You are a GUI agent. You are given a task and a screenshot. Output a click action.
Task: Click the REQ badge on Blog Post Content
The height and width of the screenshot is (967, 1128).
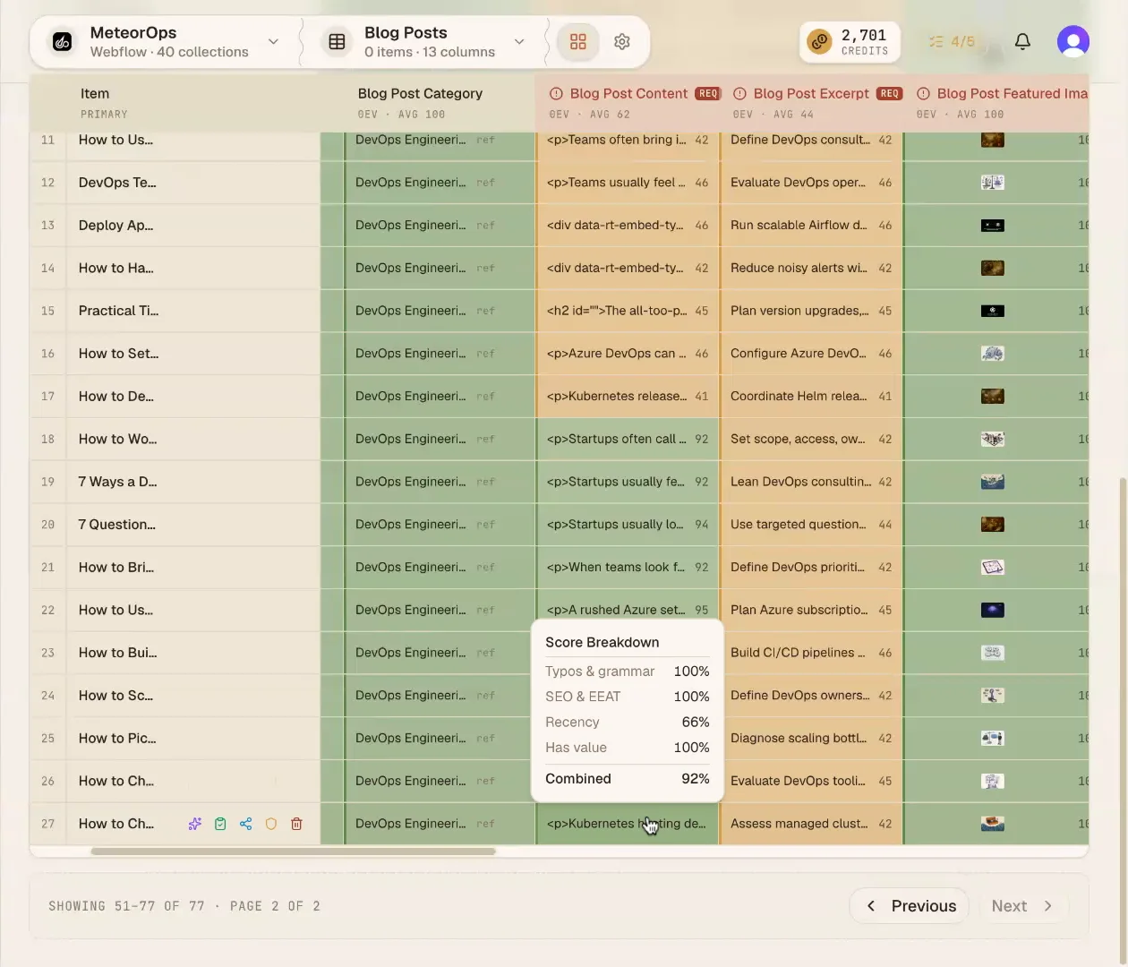pyautogui.click(x=708, y=93)
